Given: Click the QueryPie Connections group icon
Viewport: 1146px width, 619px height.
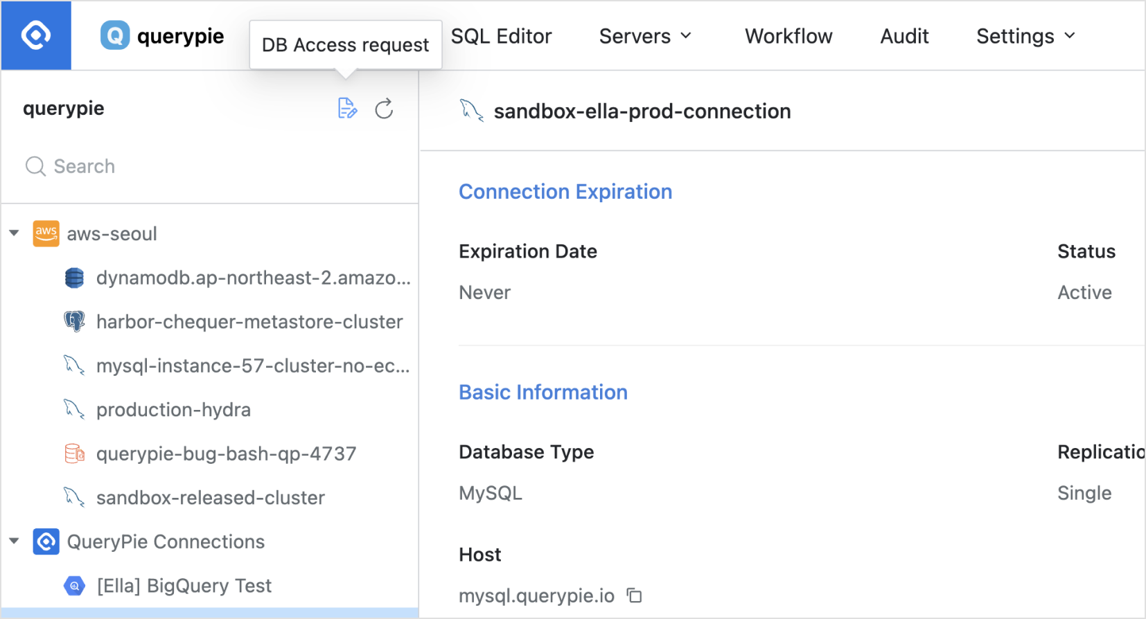Looking at the screenshot, I should pyautogui.click(x=46, y=541).
